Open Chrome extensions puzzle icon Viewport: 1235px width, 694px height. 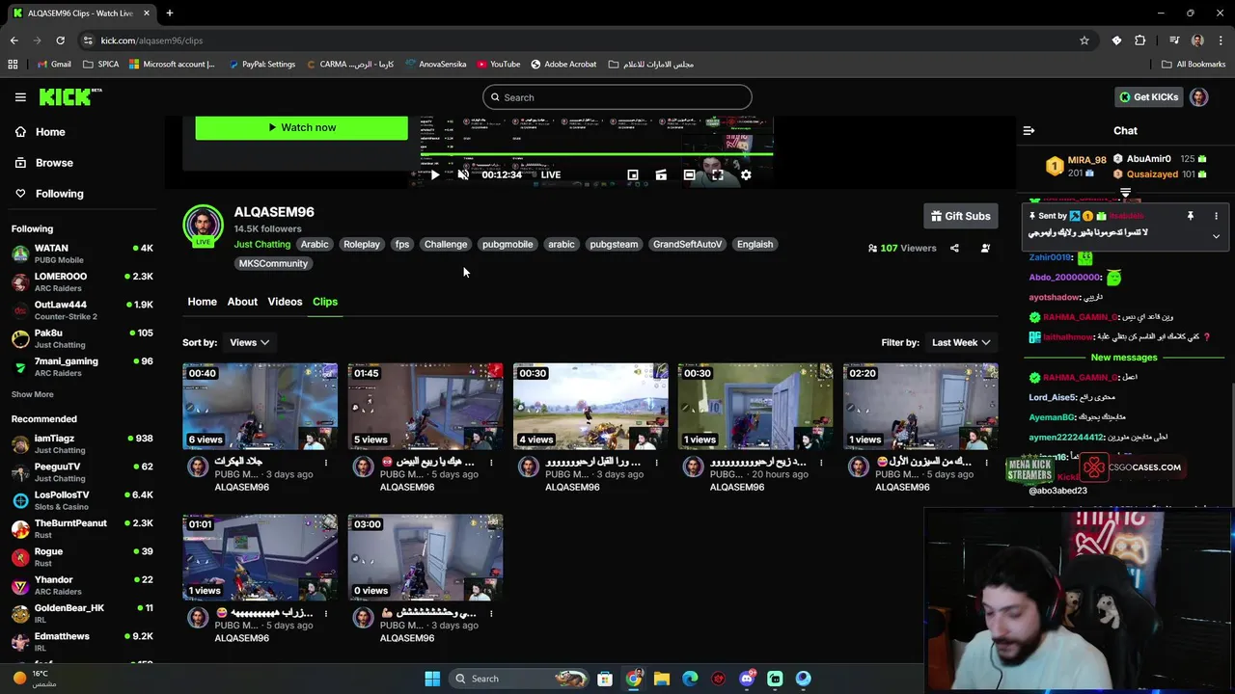point(1140,40)
